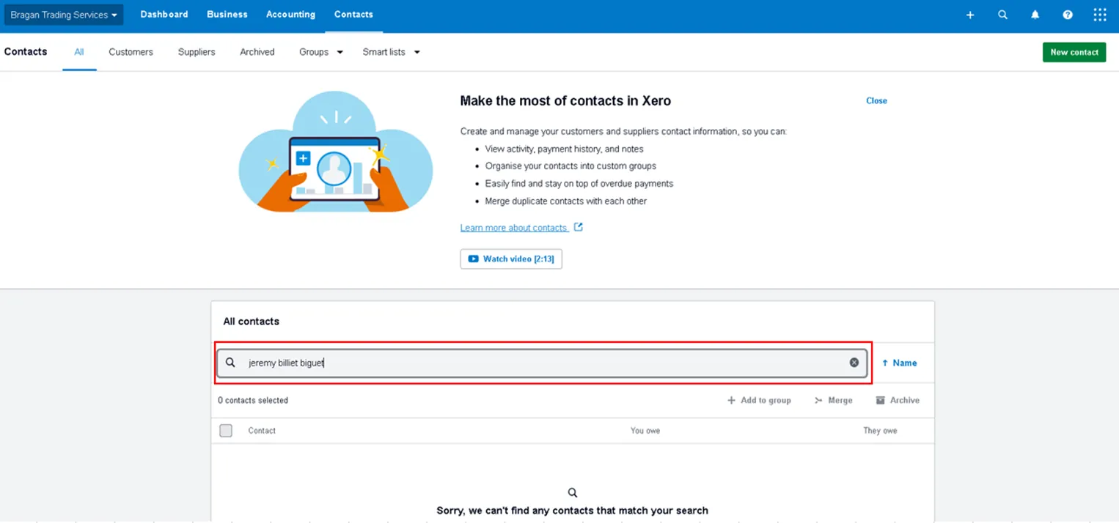Image resolution: width=1119 pixels, height=523 pixels.
Task: Click 'View activity, payment history, and notes' bullet
Action: (565, 149)
